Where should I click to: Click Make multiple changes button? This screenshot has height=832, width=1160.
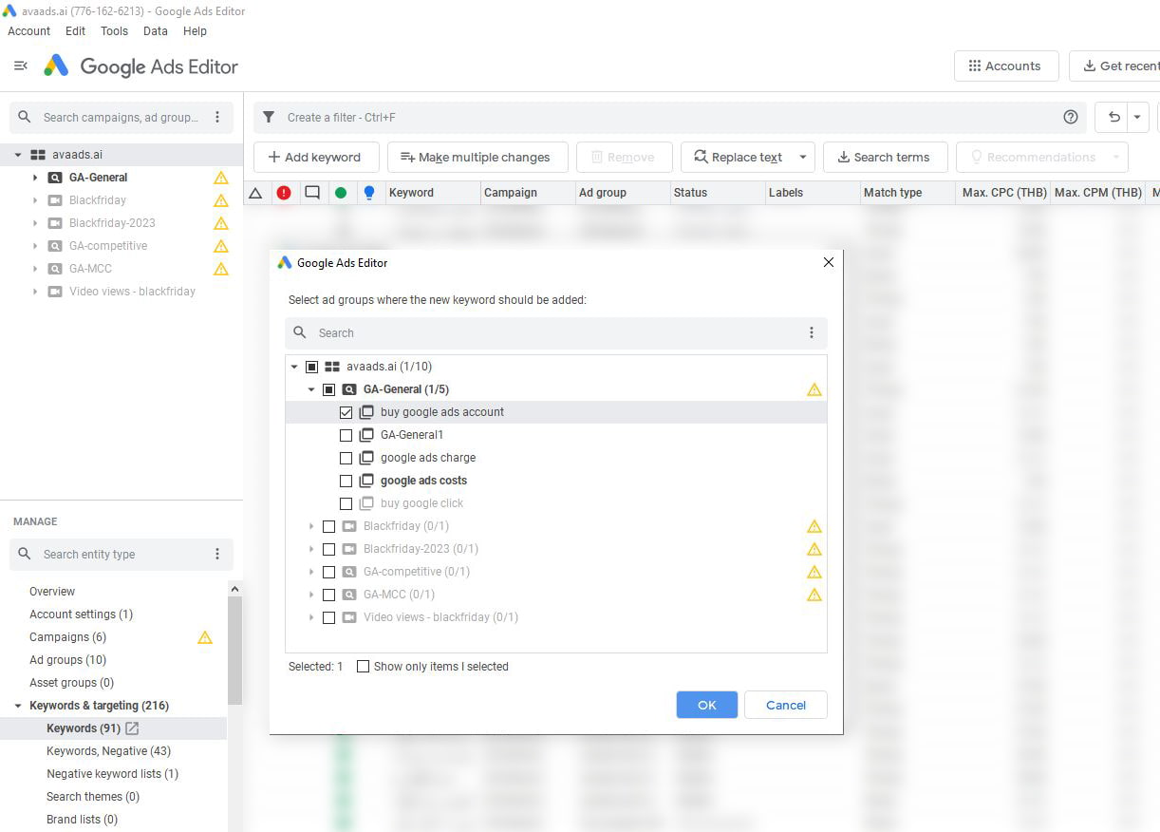pyautogui.click(x=477, y=158)
